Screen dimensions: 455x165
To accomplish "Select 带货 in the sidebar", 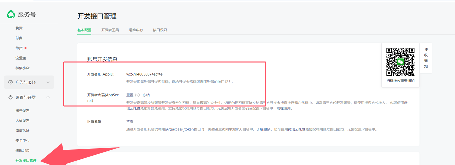I will 19,48.
